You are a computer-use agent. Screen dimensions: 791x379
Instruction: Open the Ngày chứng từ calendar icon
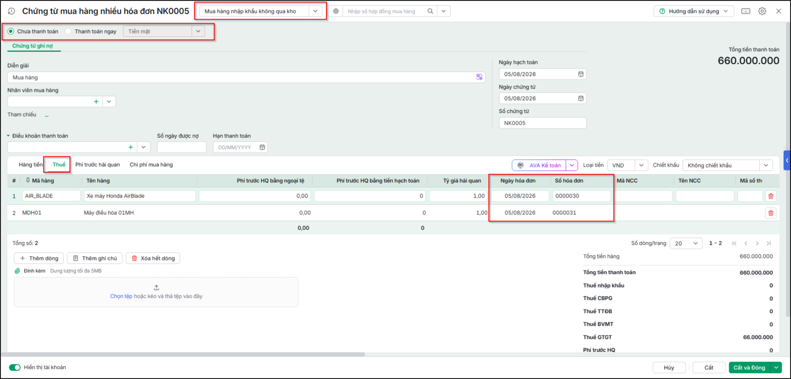coord(581,98)
